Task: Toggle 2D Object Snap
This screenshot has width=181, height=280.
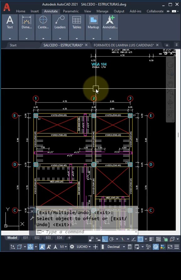Action: pyautogui.click(x=140, y=239)
